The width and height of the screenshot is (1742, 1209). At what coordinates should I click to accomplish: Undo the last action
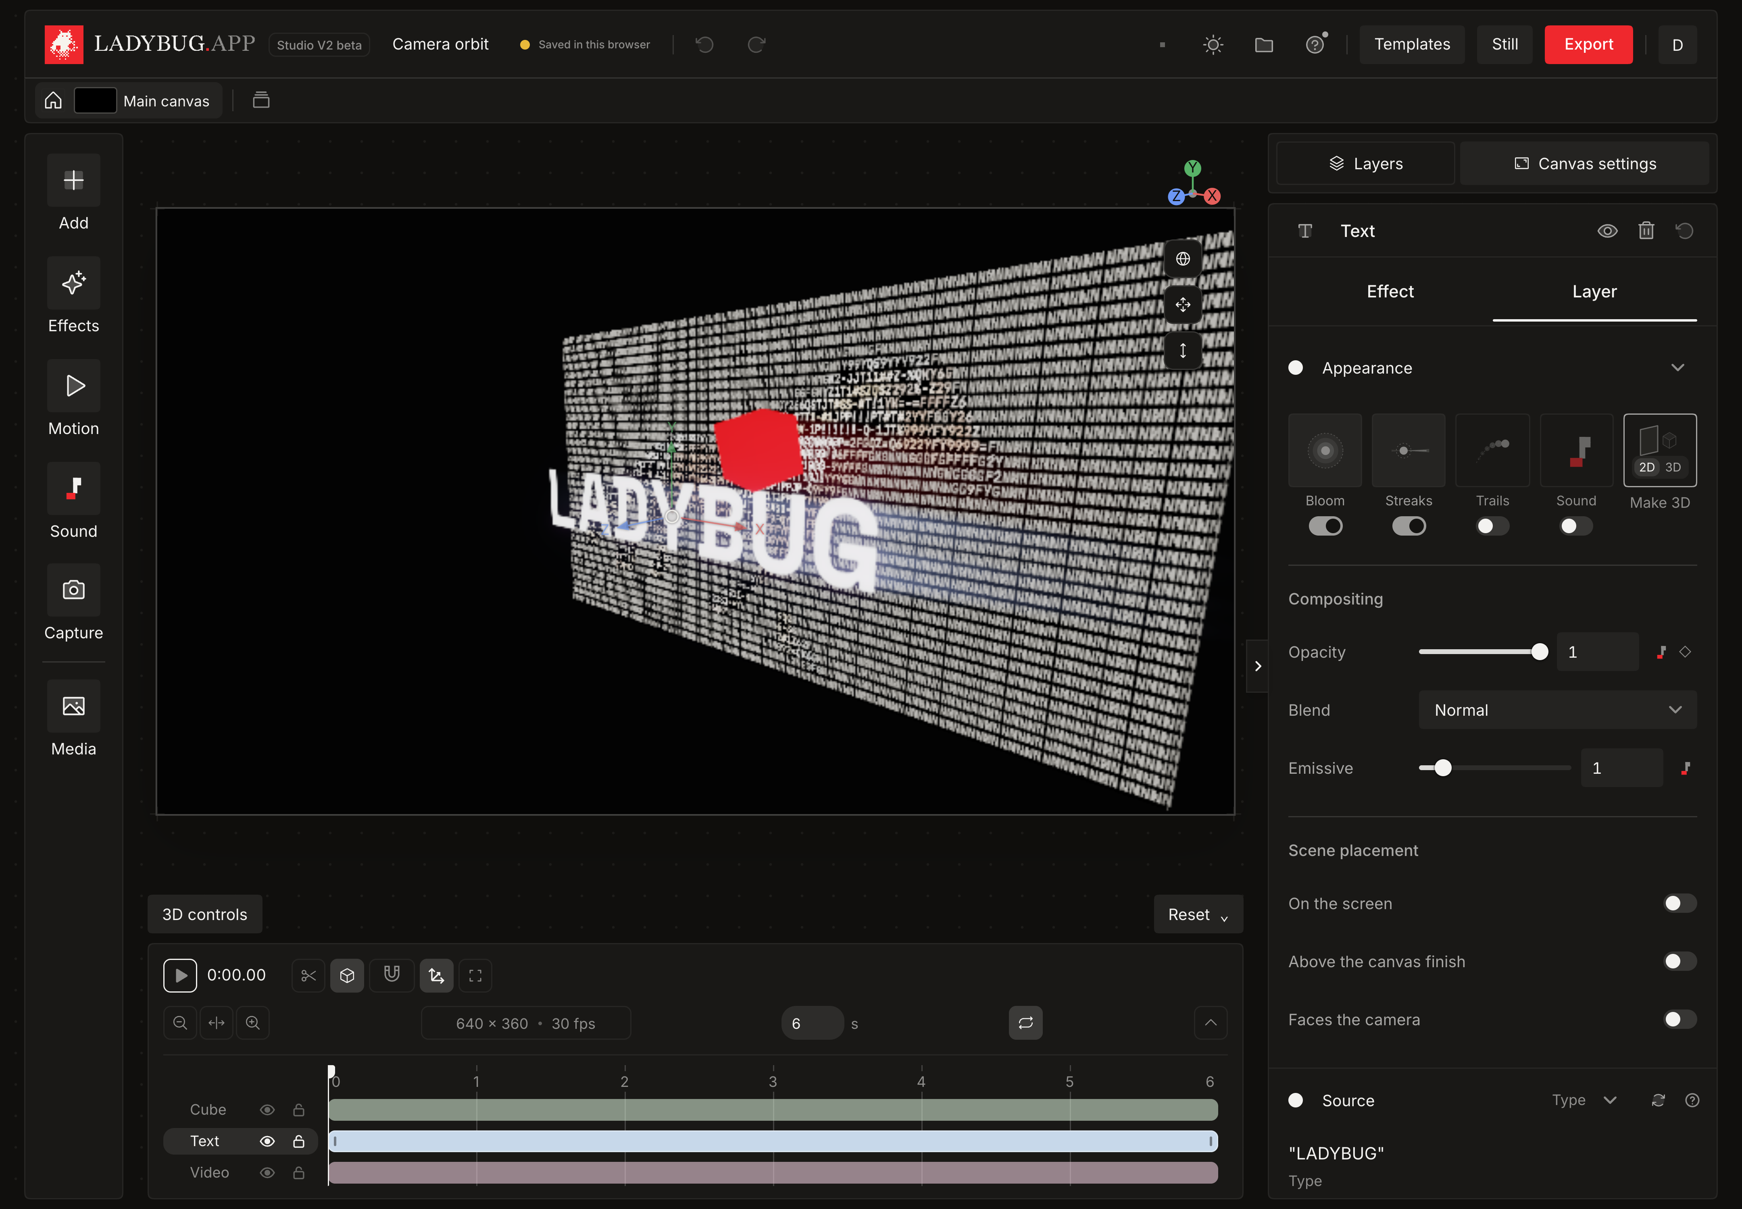pos(705,45)
